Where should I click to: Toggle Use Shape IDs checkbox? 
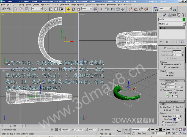tap(165, 67)
